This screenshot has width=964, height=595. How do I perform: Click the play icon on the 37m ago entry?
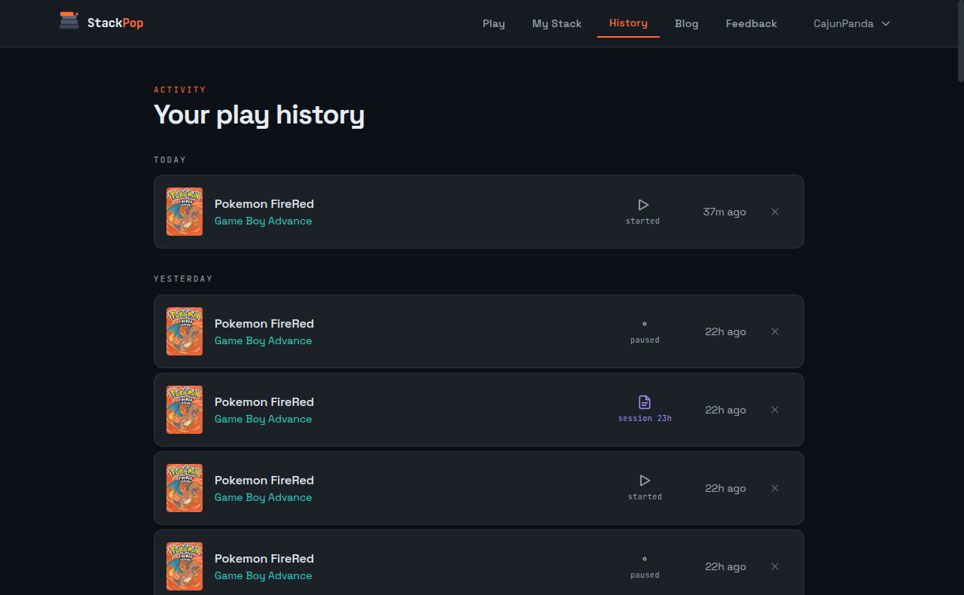click(642, 205)
